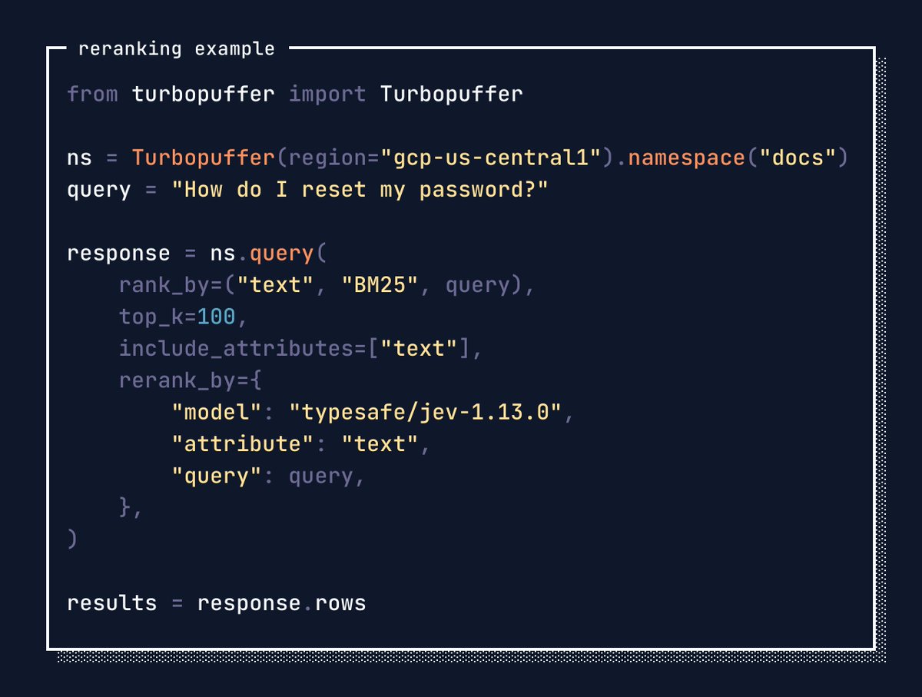Click the "namespace" method call
Screen dimensions: 922x697
click(x=686, y=158)
